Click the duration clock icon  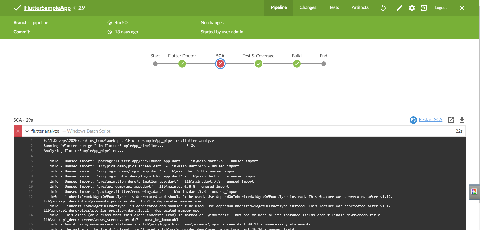click(110, 23)
